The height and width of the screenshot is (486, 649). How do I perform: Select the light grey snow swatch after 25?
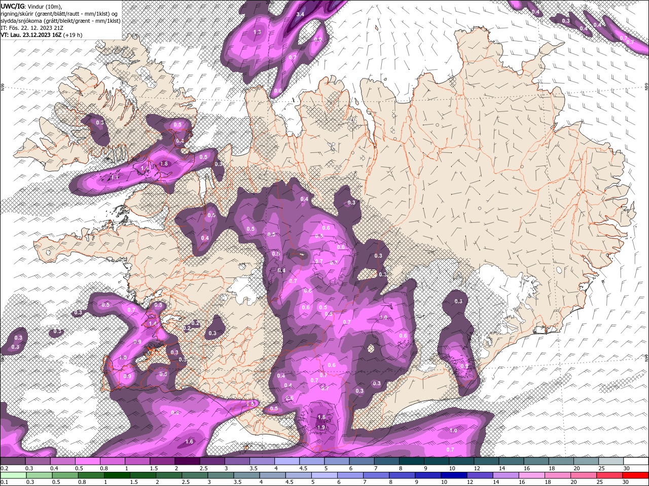coord(611,461)
